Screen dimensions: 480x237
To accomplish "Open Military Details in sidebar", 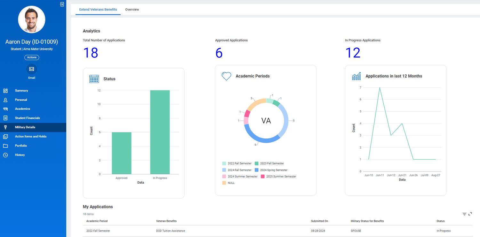I will click(x=25, y=127).
